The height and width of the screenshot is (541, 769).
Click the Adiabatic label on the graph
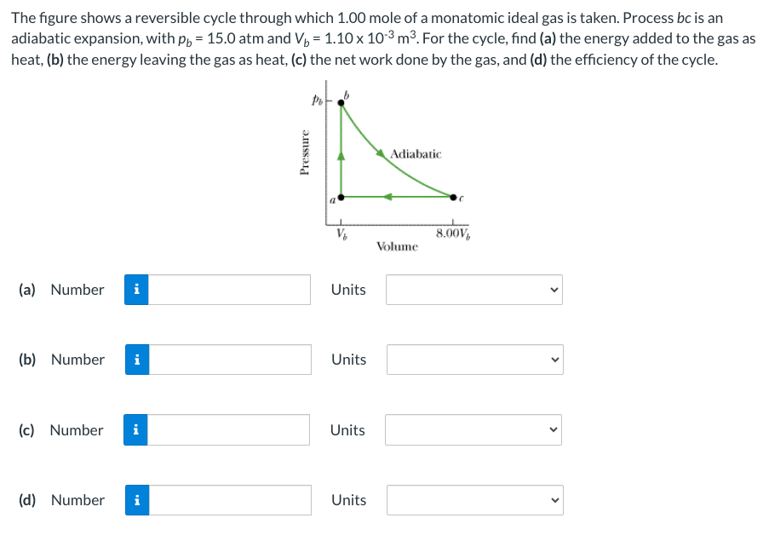pyautogui.click(x=416, y=154)
